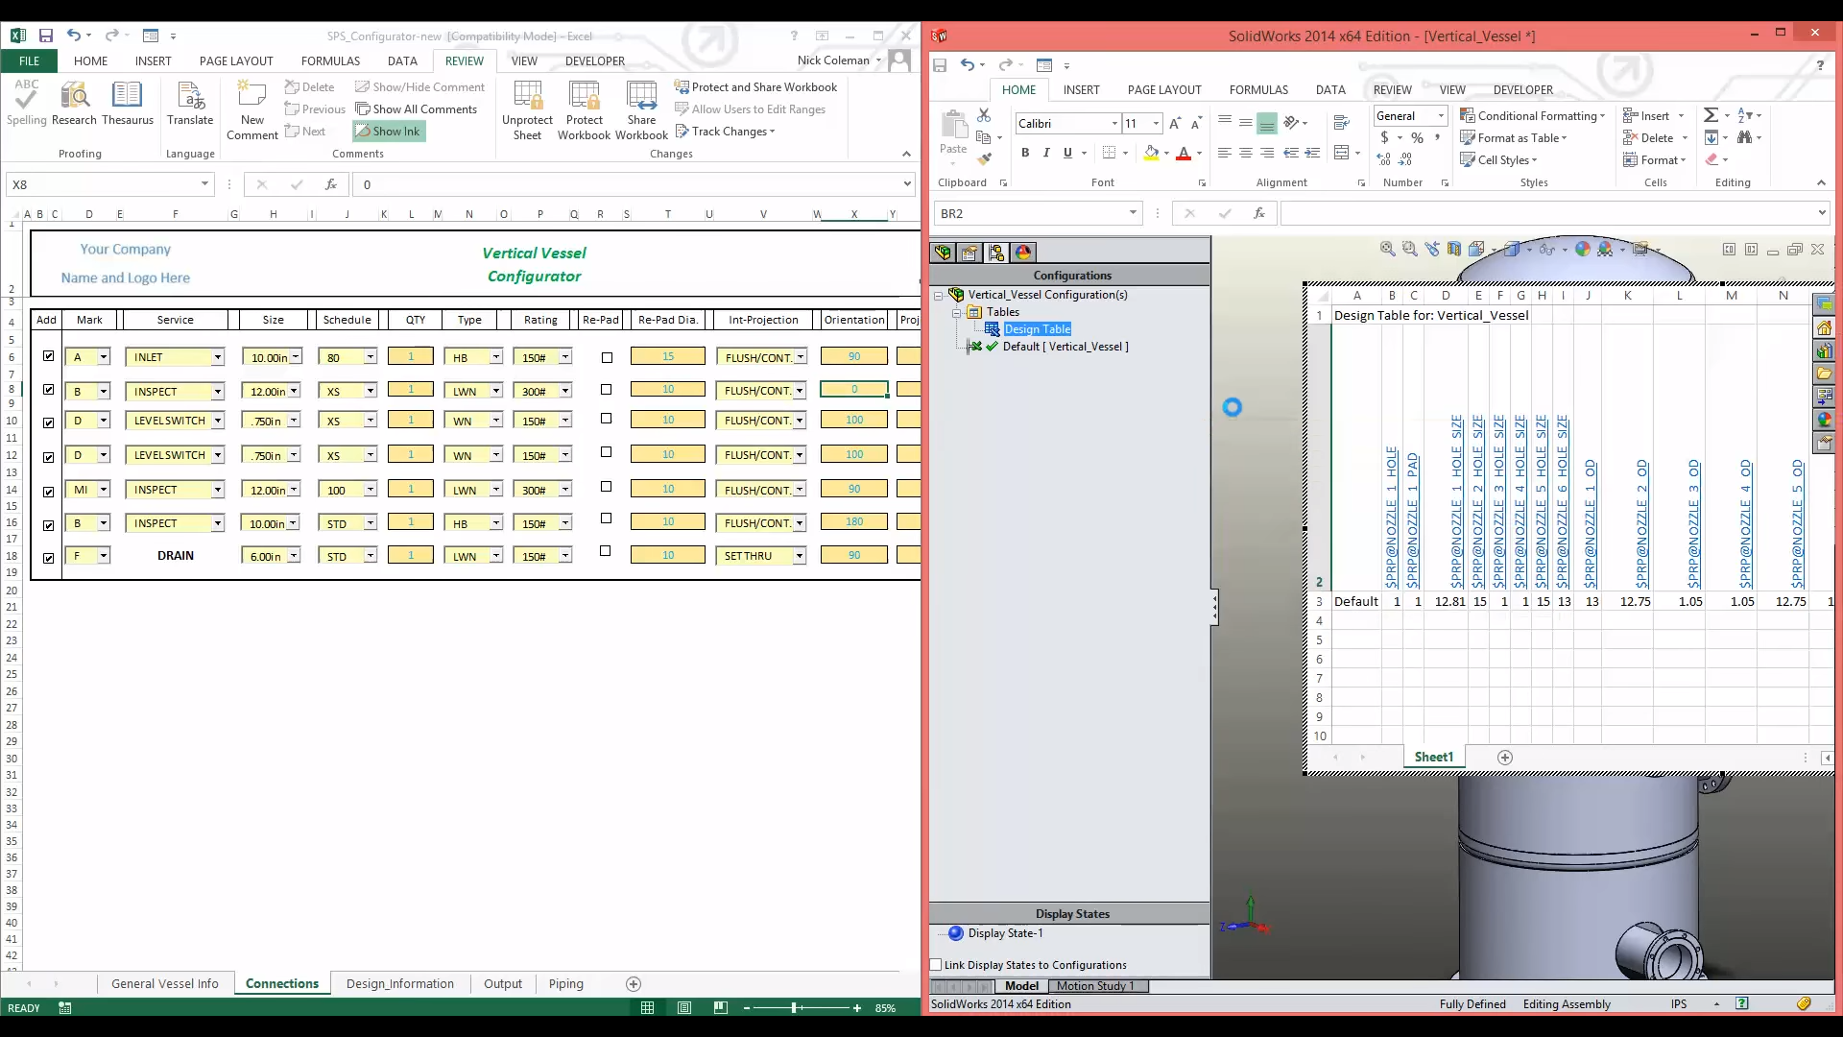
Task: Open the SET THRU int-projection dropdown
Action: pyautogui.click(x=800, y=556)
